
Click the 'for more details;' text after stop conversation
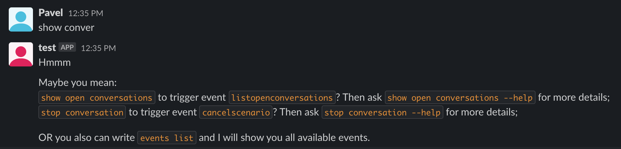coord(482,112)
